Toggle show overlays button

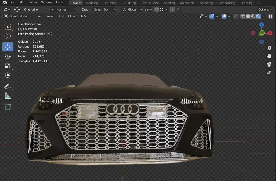coord(224,16)
